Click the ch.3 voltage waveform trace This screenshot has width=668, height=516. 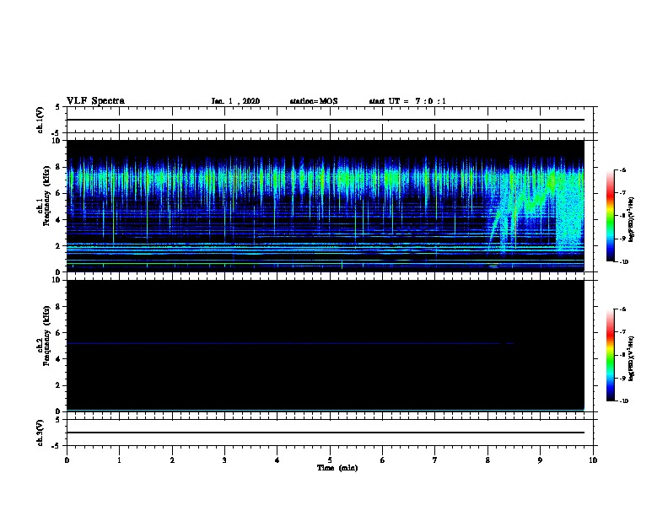pos(326,433)
